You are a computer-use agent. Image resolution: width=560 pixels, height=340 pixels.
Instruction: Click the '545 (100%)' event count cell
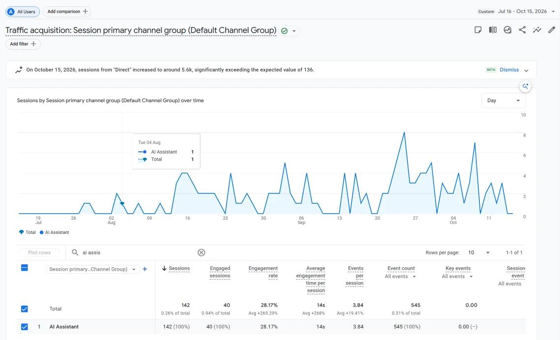[x=407, y=326]
